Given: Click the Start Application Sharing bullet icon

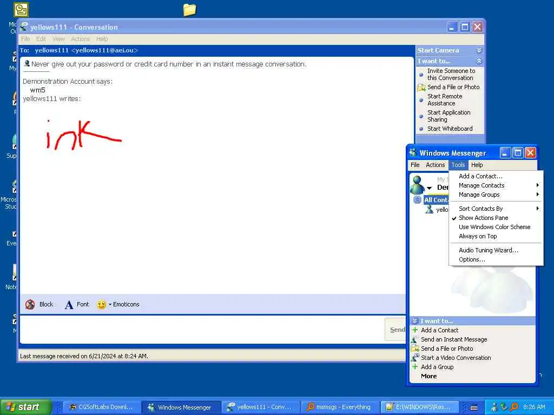Looking at the screenshot, I should click(x=421, y=116).
